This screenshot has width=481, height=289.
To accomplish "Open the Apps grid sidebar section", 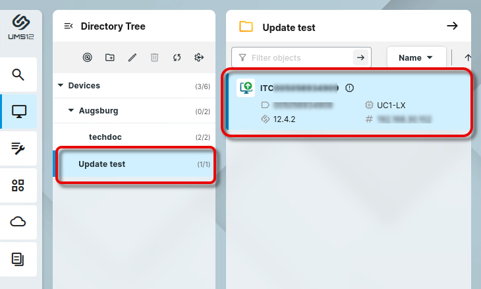I will (x=18, y=185).
